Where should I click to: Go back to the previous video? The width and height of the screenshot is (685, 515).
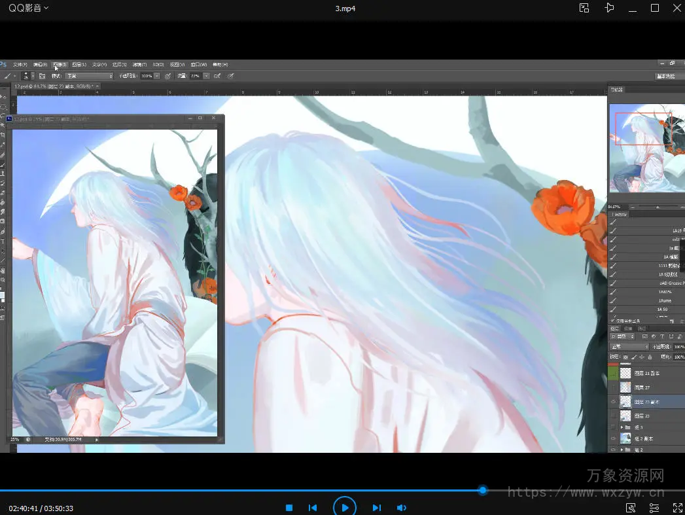click(313, 508)
